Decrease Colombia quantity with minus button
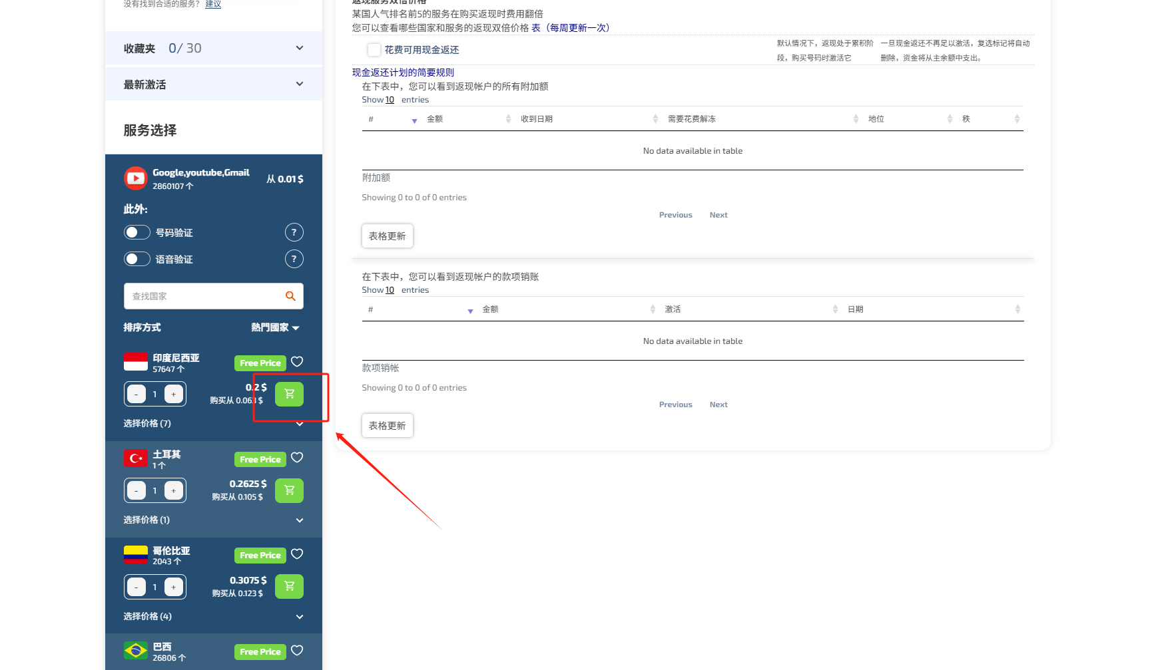This screenshot has height=670, width=1176. click(x=137, y=587)
